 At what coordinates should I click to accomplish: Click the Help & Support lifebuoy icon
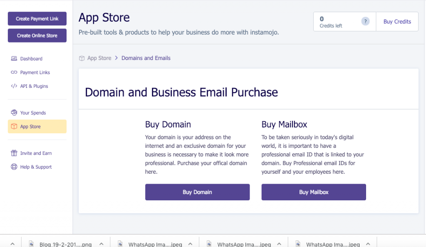click(14, 167)
